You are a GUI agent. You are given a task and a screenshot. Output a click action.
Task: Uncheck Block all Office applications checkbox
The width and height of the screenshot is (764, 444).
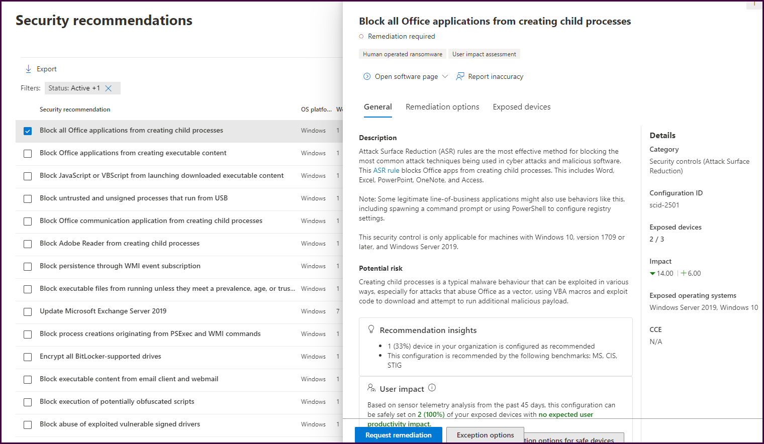pyautogui.click(x=28, y=131)
